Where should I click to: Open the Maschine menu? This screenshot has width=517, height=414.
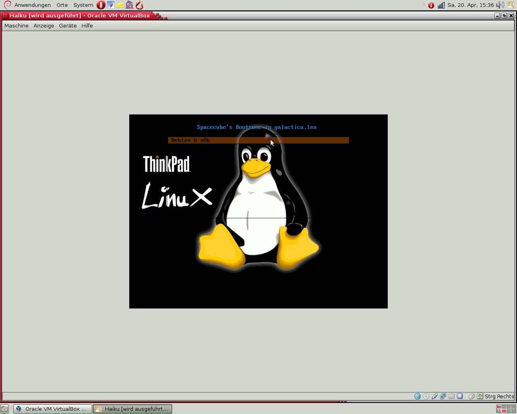point(17,25)
